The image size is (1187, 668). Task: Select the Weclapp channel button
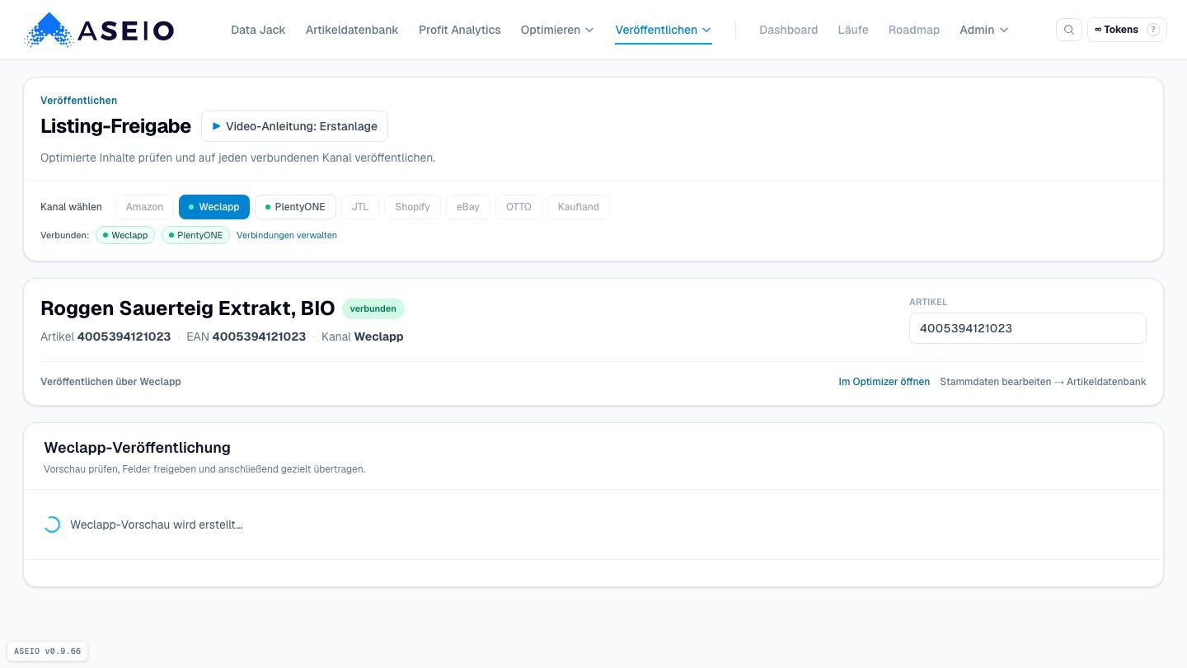(214, 207)
